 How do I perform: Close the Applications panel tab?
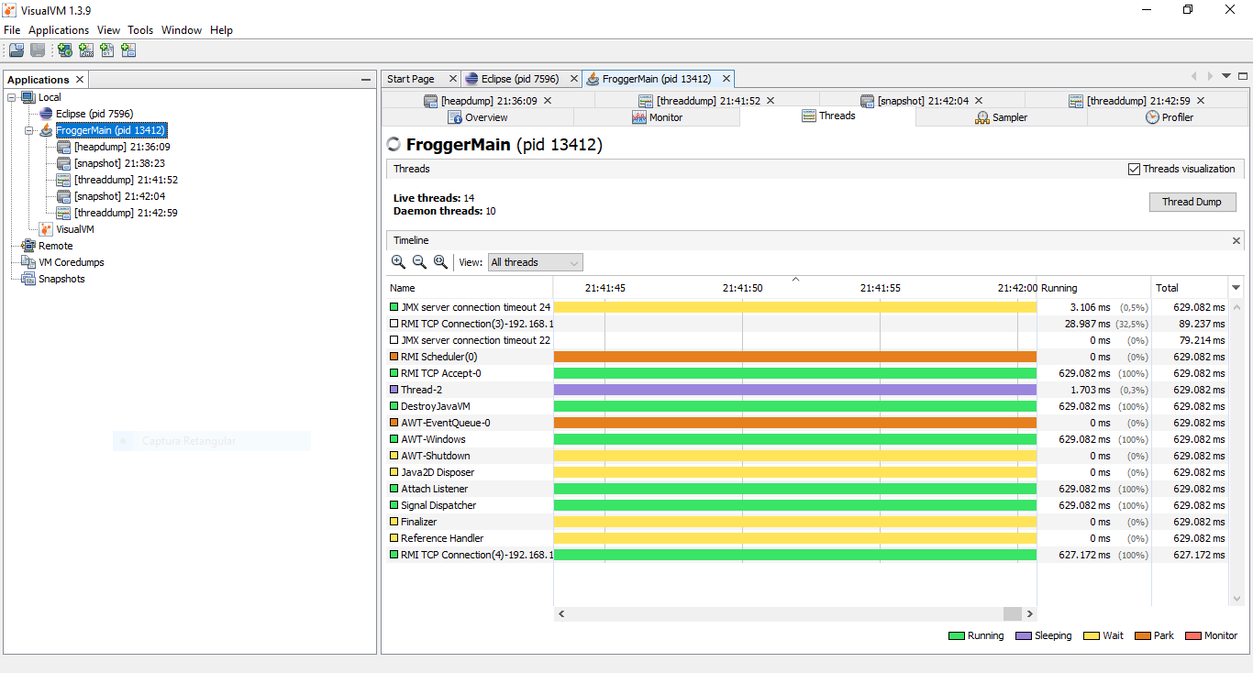(80, 80)
